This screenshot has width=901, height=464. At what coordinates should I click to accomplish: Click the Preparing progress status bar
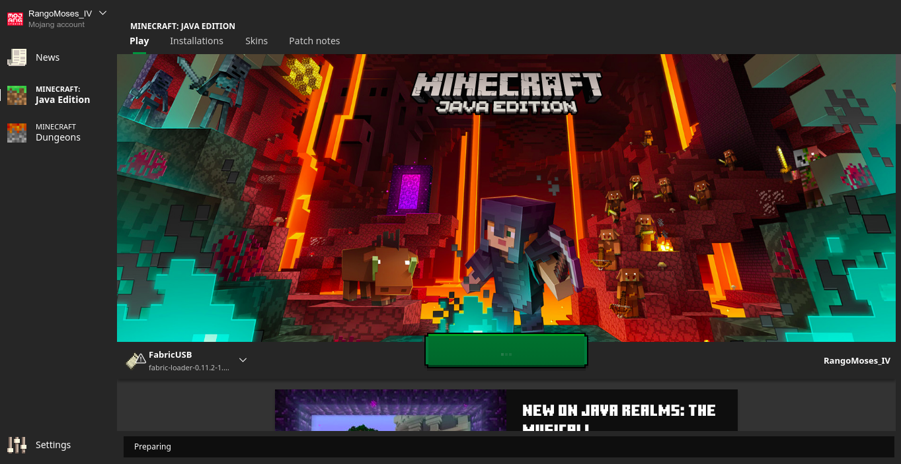pos(509,447)
